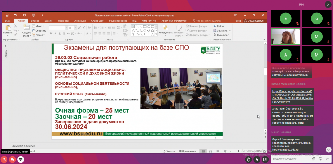Adjust the zoom slider in status bar
333x164 pixels.
tap(238, 151)
